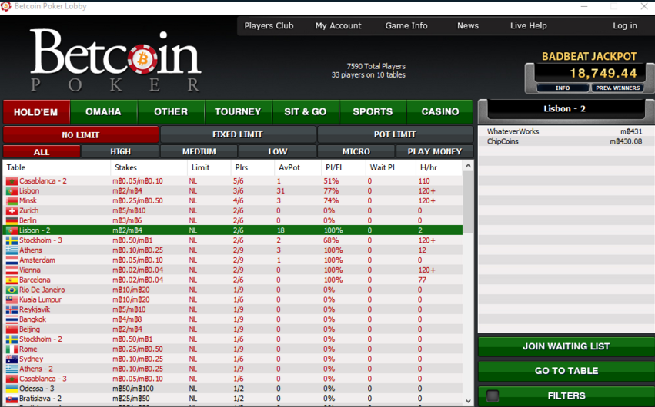Select the FIXED LIMIT filter
655x407 pixels.
238,134
